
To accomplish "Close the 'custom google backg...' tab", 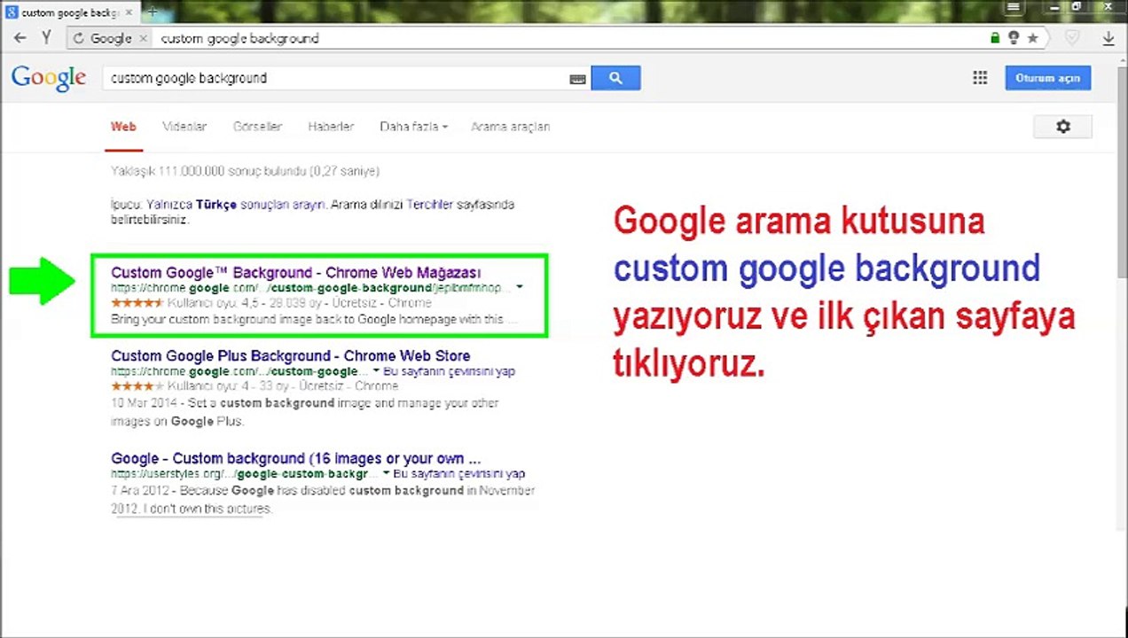I will pos(128,12).
